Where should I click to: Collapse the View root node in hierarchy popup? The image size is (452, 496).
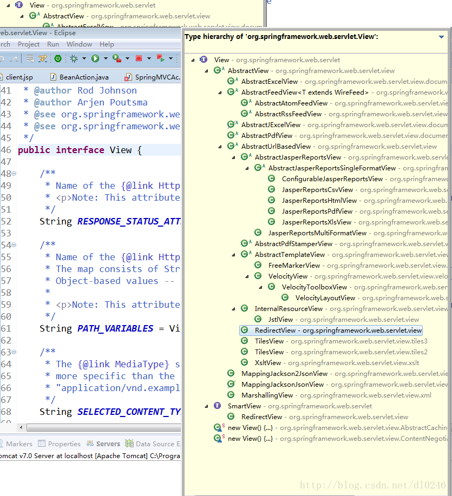(x=193, y=60)
